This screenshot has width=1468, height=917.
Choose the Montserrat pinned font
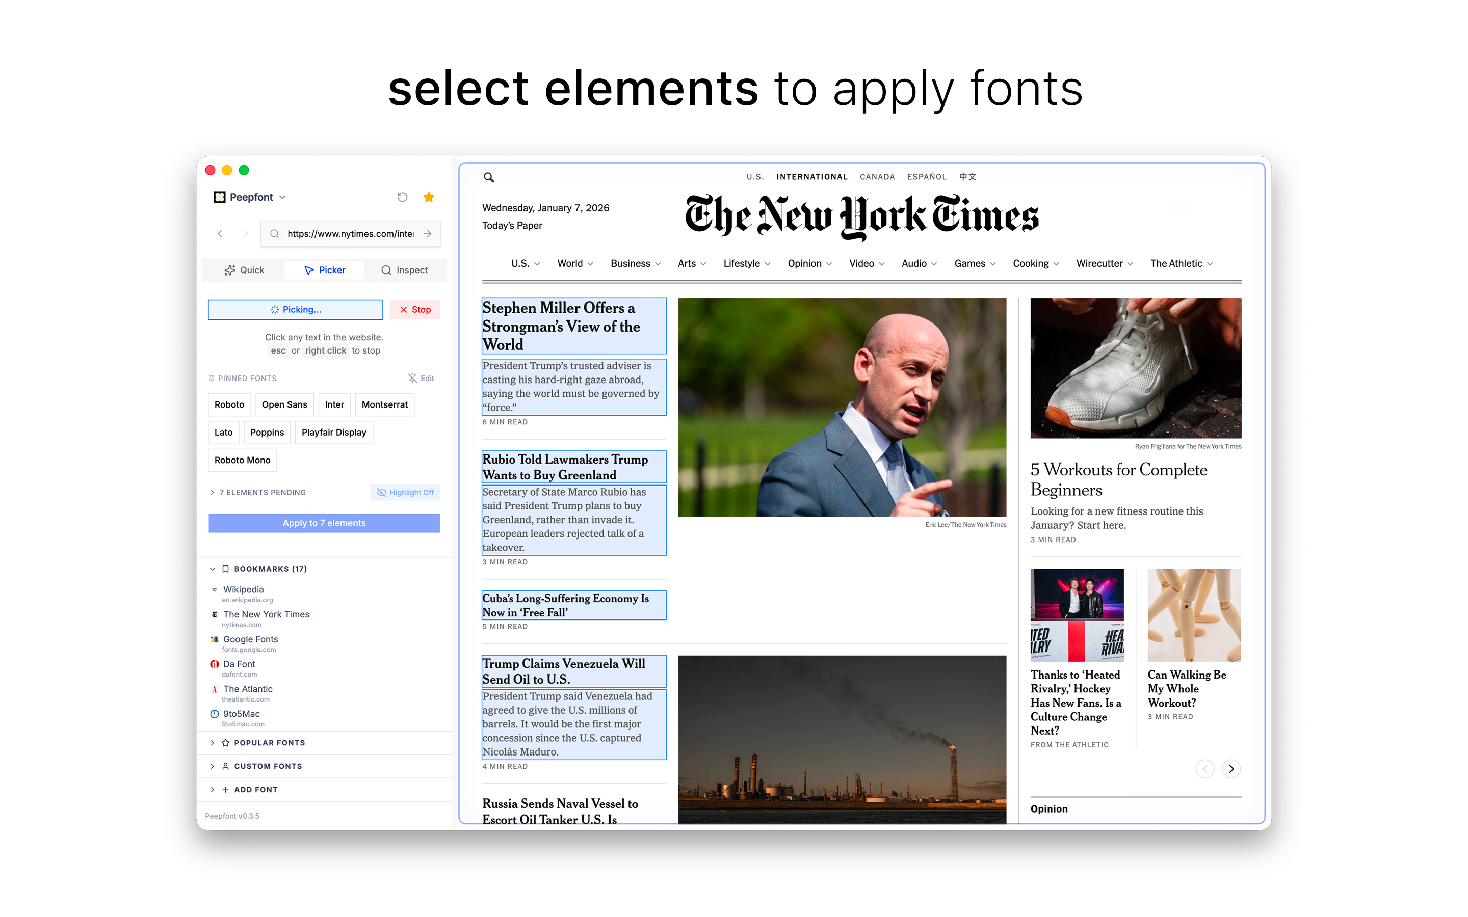(385, 404)
